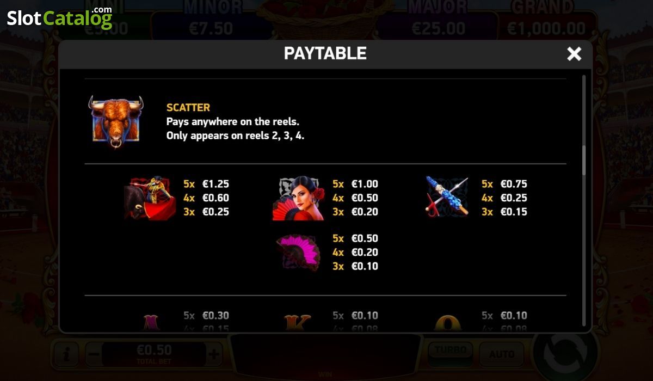Select the matador with bull symbol

tap(150, 198)
